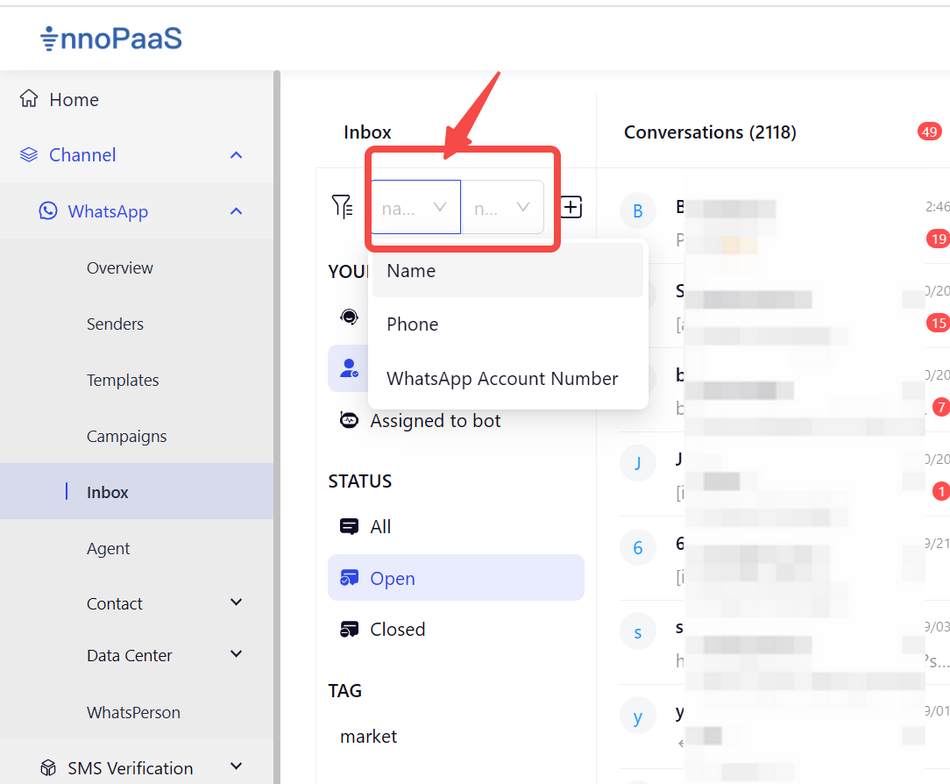This screenshot has width=950, height=784.
Task: Click the plus icon beside search dropdowns
Action: tap(571, 207)
